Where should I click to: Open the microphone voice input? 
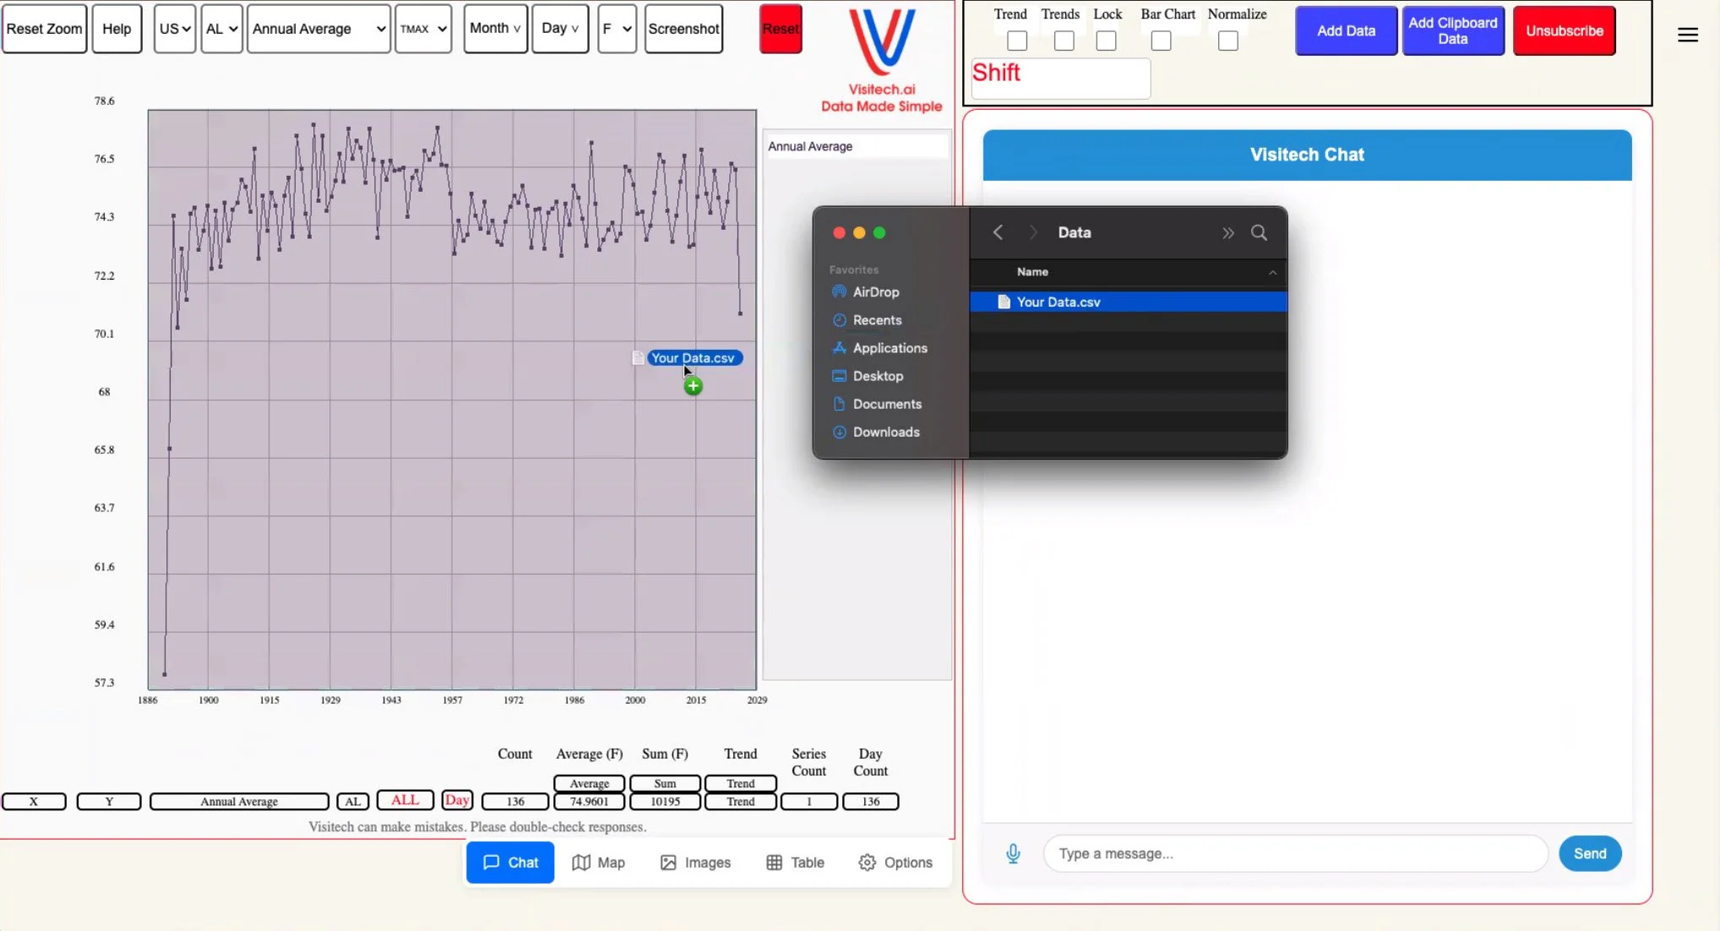tap(1013, 853)
